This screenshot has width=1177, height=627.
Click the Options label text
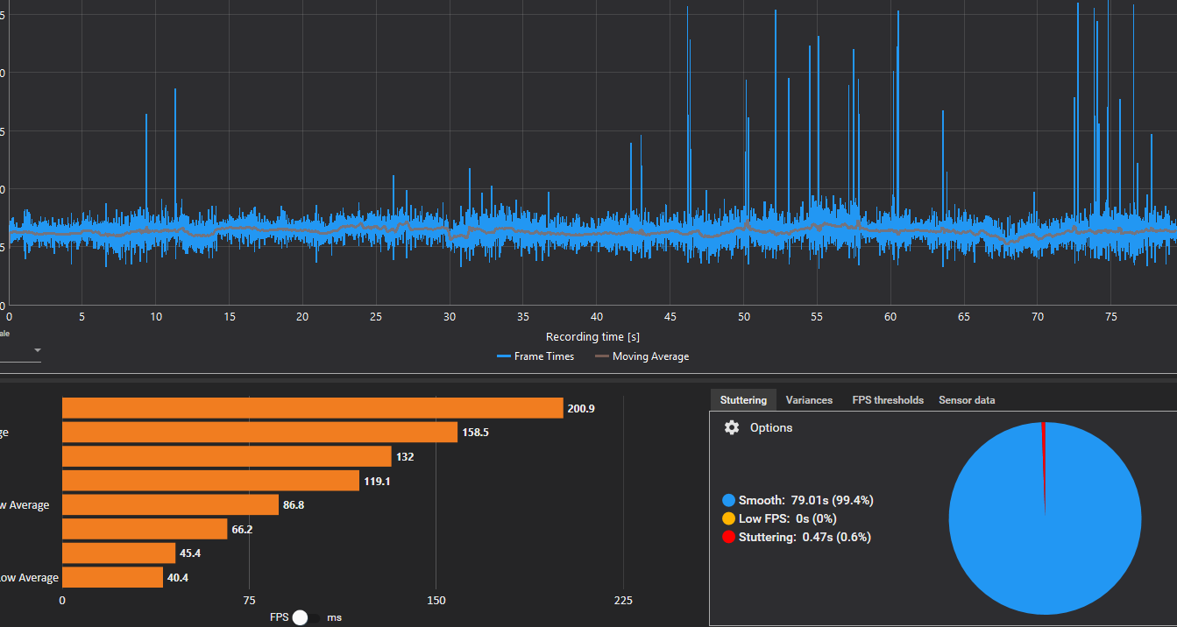click(x=771, y=427)
